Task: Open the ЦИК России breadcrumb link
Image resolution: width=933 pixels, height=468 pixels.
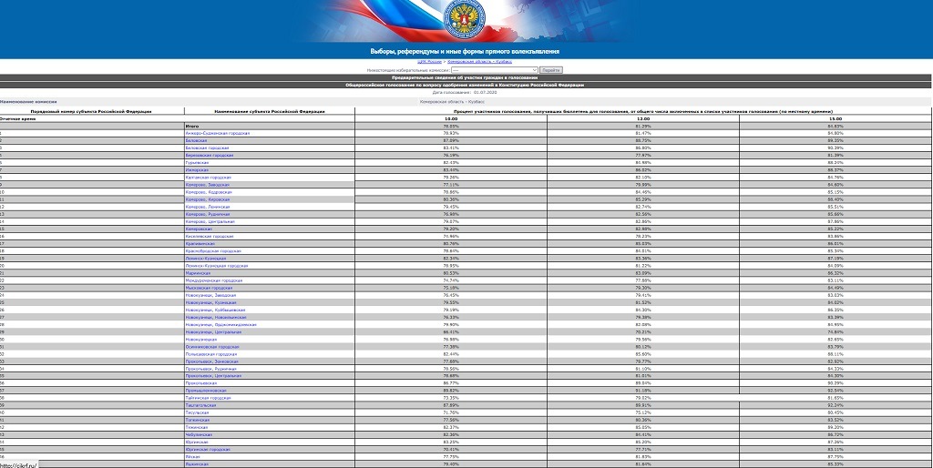Action: [429, 61]
